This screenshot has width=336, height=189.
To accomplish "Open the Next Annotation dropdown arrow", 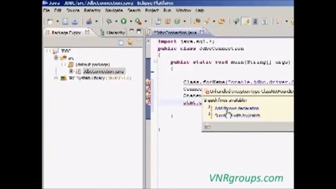I will [x=287, y=22].
